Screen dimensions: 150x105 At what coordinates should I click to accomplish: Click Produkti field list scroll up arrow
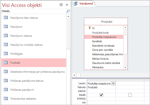(x=125, y=27)
